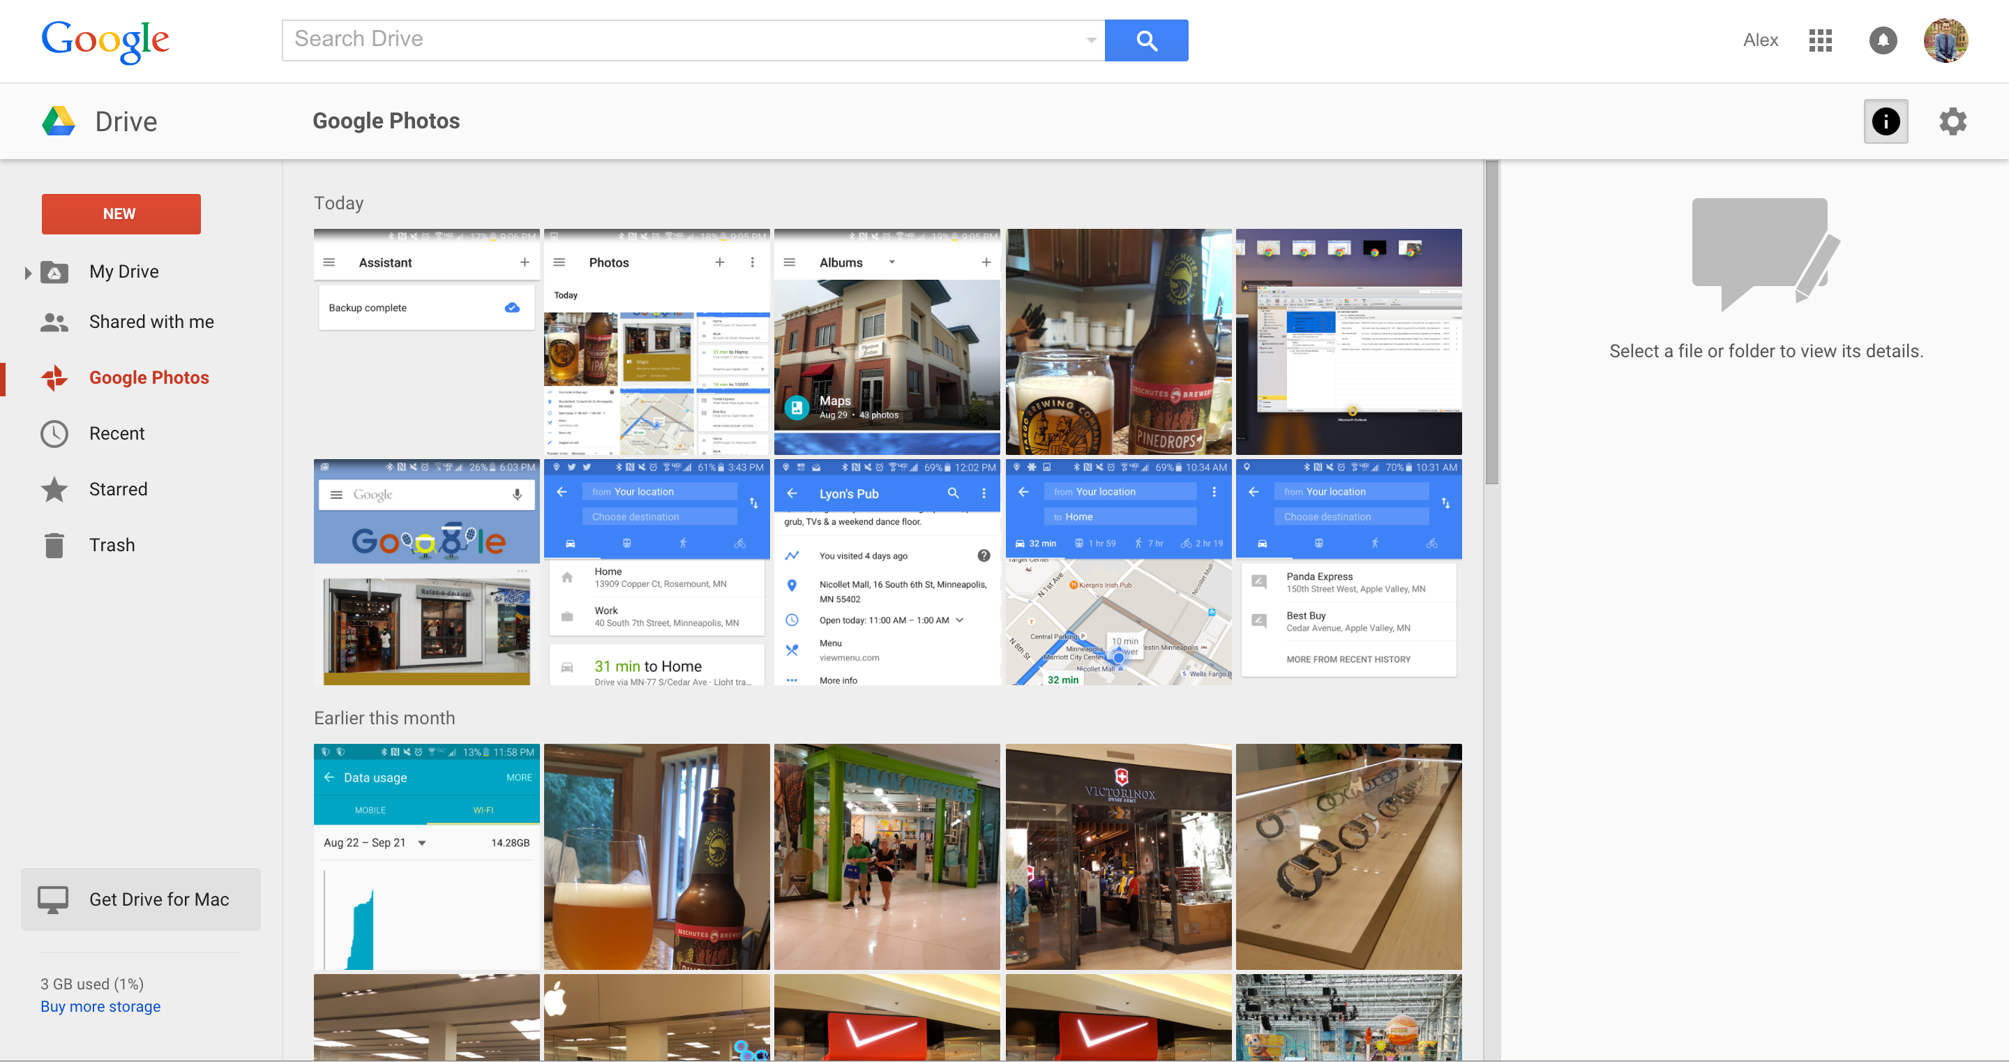Viewport: 2009px width, 1062px height.
Task: Follow the Buy more storage link
Action: click(x=100, y=1005)
